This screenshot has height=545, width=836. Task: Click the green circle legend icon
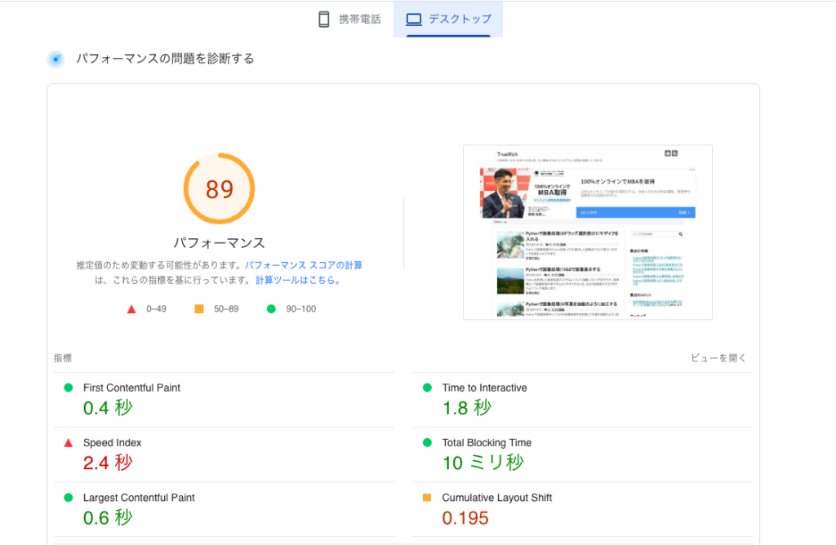(270, 308)
